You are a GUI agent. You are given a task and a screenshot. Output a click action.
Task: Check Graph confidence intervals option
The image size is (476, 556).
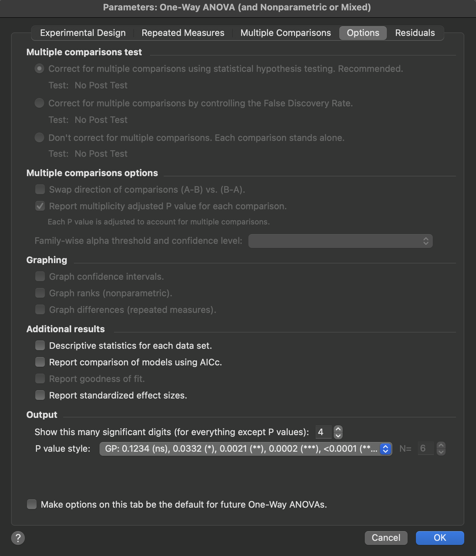pyautogui.click(x=40, y=276)
